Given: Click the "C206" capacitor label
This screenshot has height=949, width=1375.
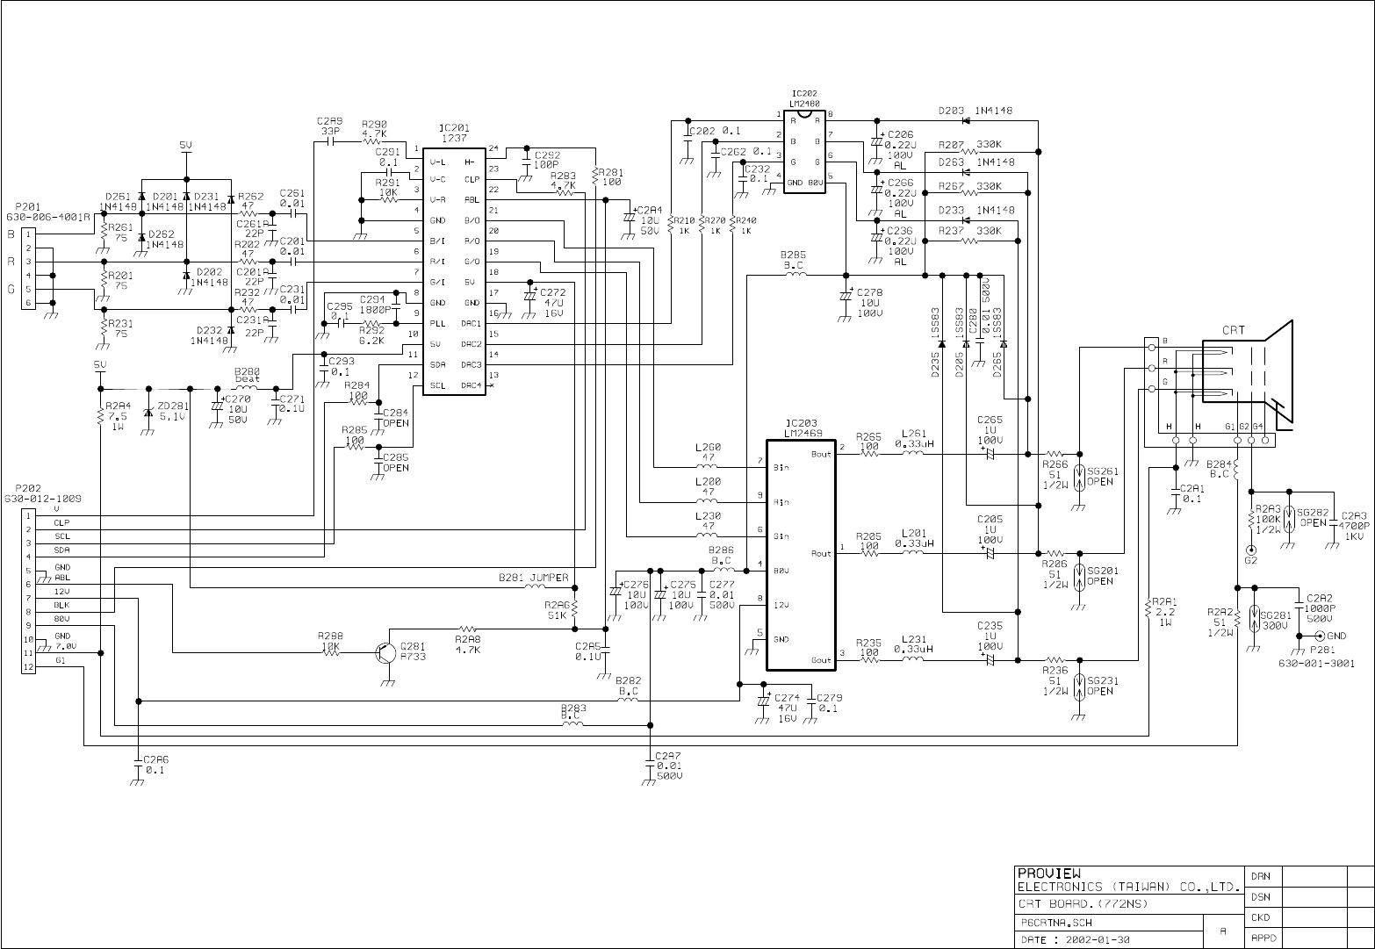Looking at the screenshot, I should point(901,135).
